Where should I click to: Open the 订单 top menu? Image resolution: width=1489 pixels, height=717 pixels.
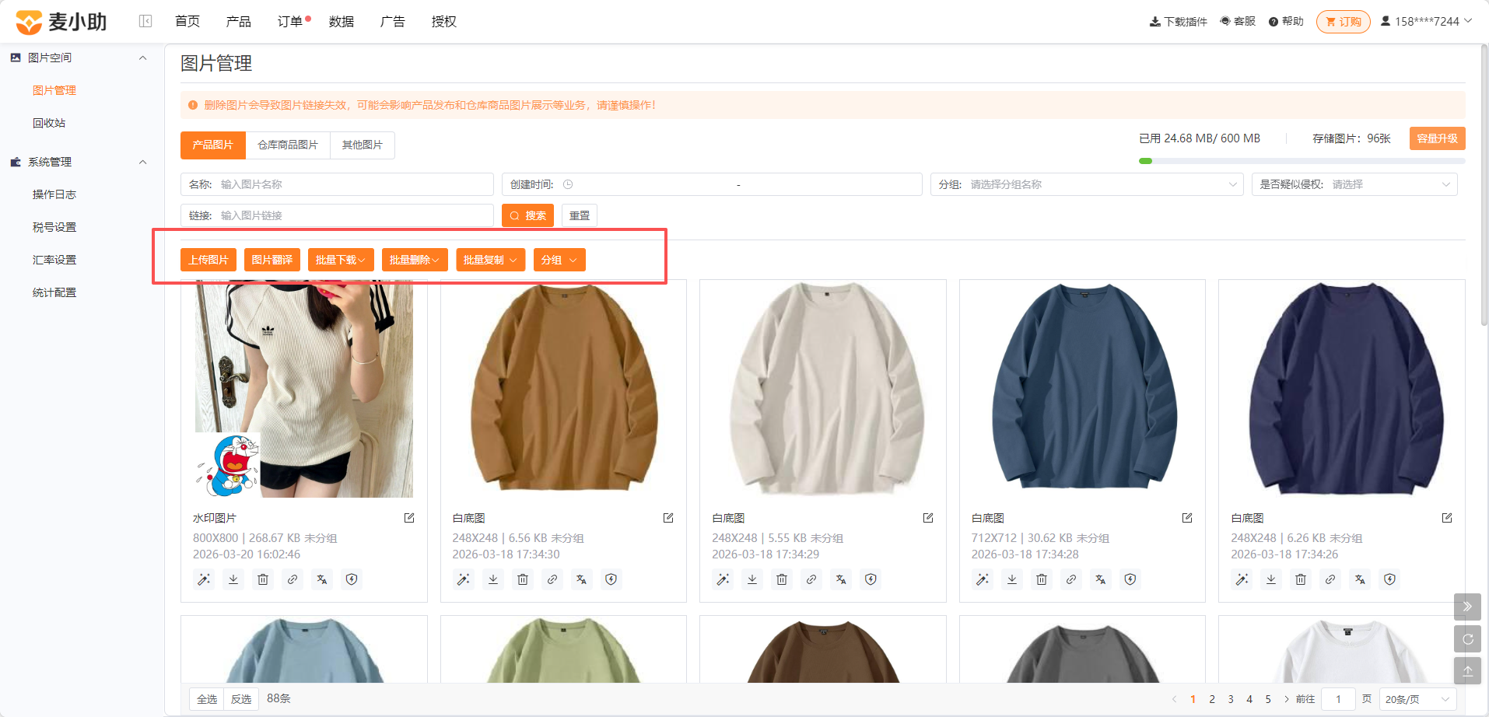pyautogui.click(x=290, y=22)
